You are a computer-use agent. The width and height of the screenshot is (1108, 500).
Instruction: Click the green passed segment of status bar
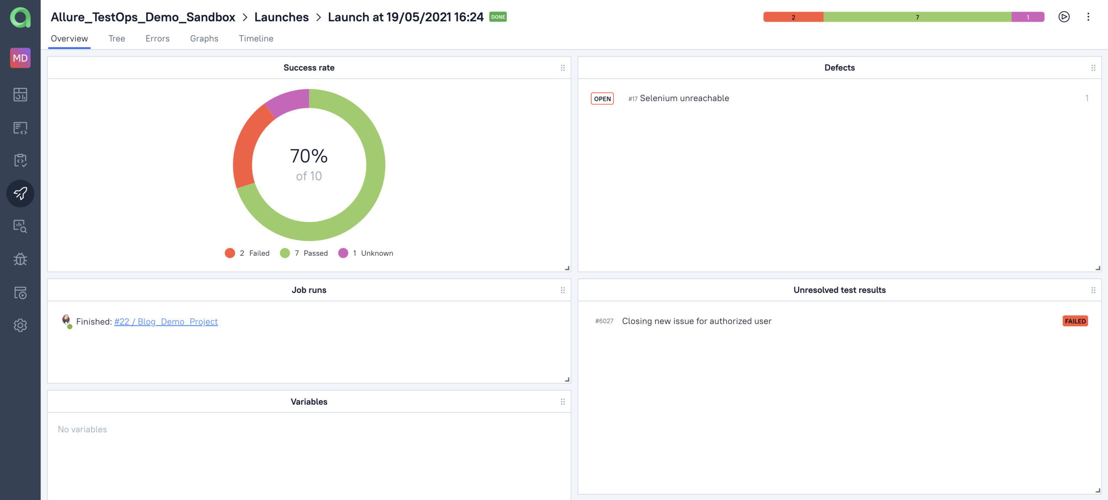[917, 17]
